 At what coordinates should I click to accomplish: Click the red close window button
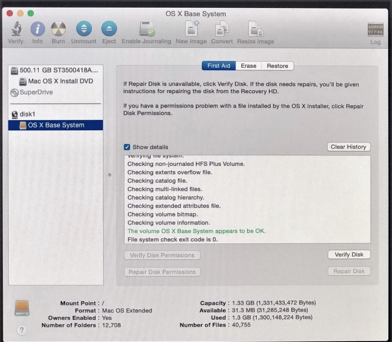pos(10,13)
